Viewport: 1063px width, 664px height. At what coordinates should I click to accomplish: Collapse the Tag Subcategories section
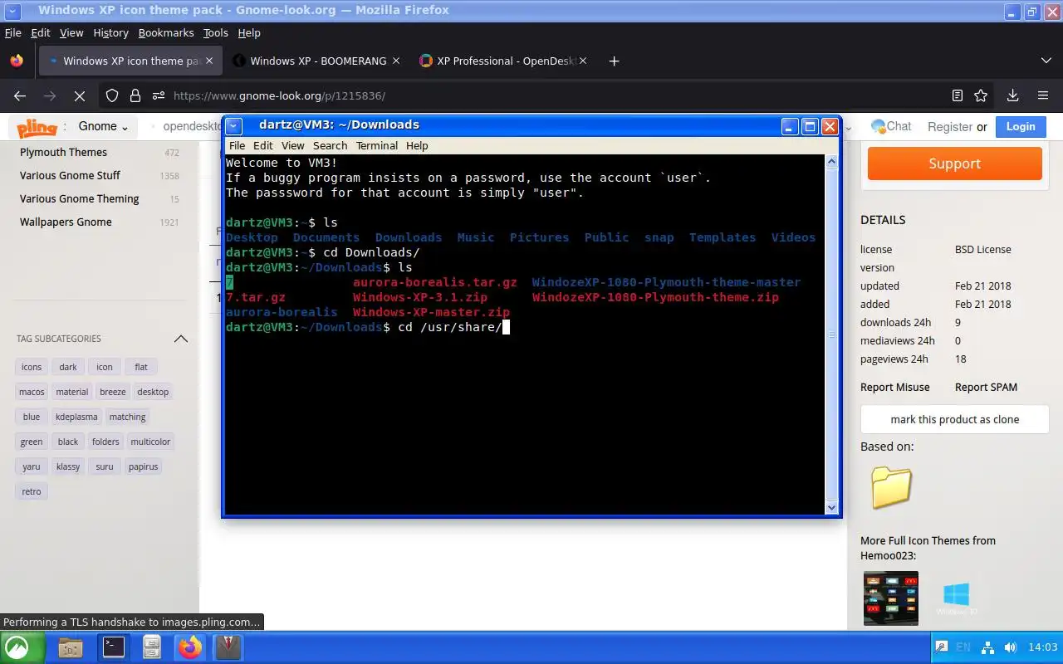pyautogui.click(x=180, y=339)
